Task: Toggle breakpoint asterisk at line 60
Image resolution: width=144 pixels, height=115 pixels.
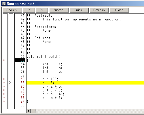Action: click(x=4, y=87)
